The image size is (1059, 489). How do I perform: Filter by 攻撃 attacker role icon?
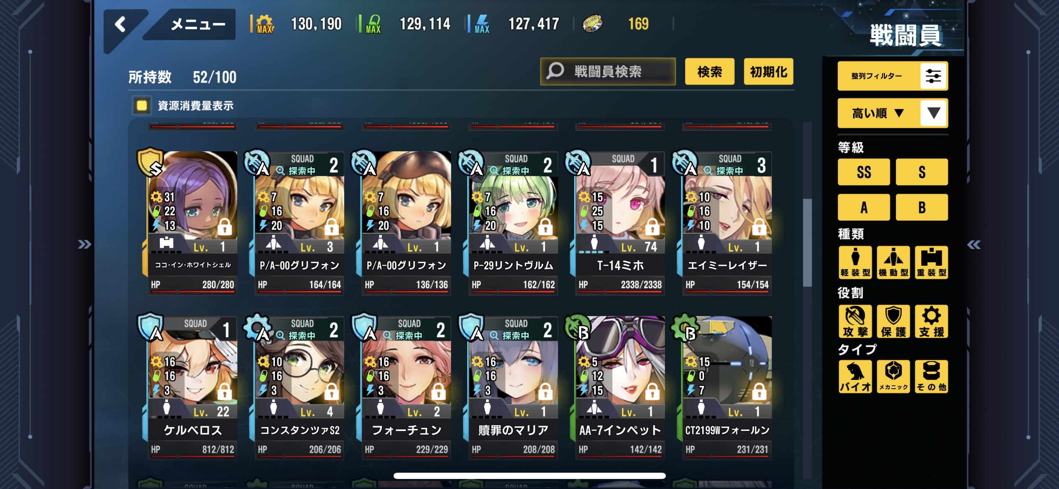[855, 321]
